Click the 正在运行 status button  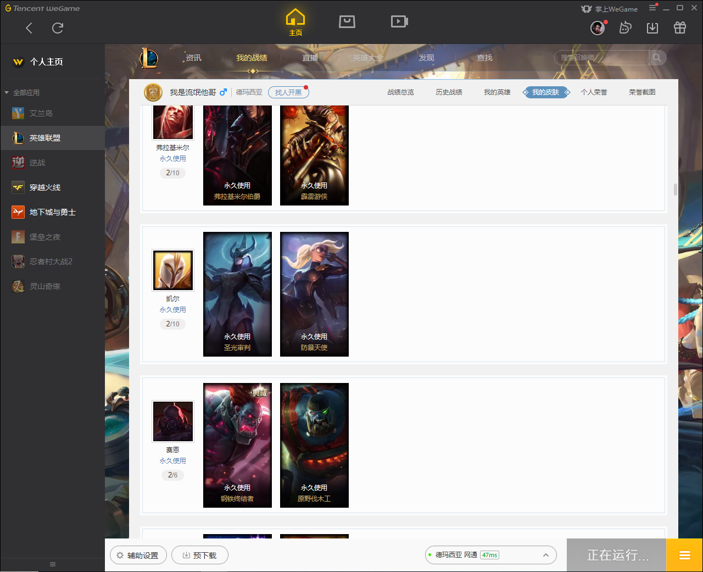click(x=617, y=555)
